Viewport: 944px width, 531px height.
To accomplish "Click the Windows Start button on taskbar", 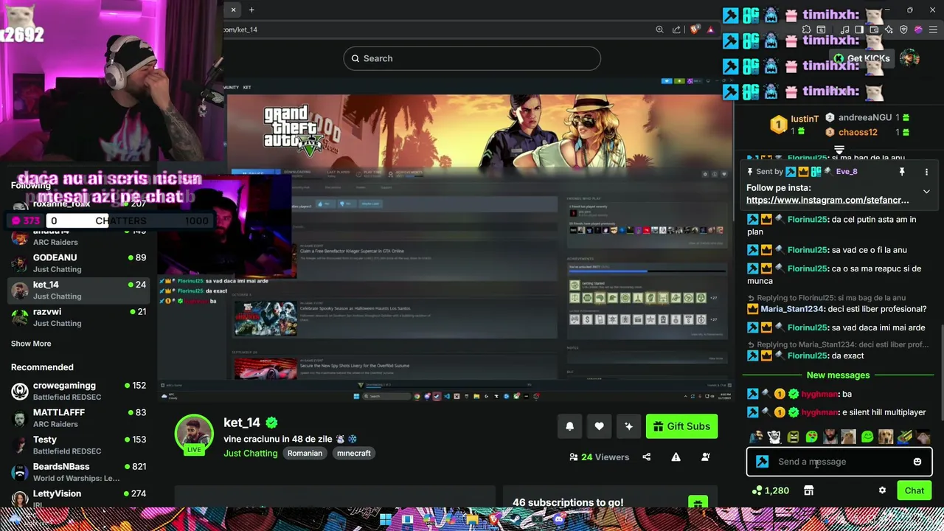I will point(385,521).
